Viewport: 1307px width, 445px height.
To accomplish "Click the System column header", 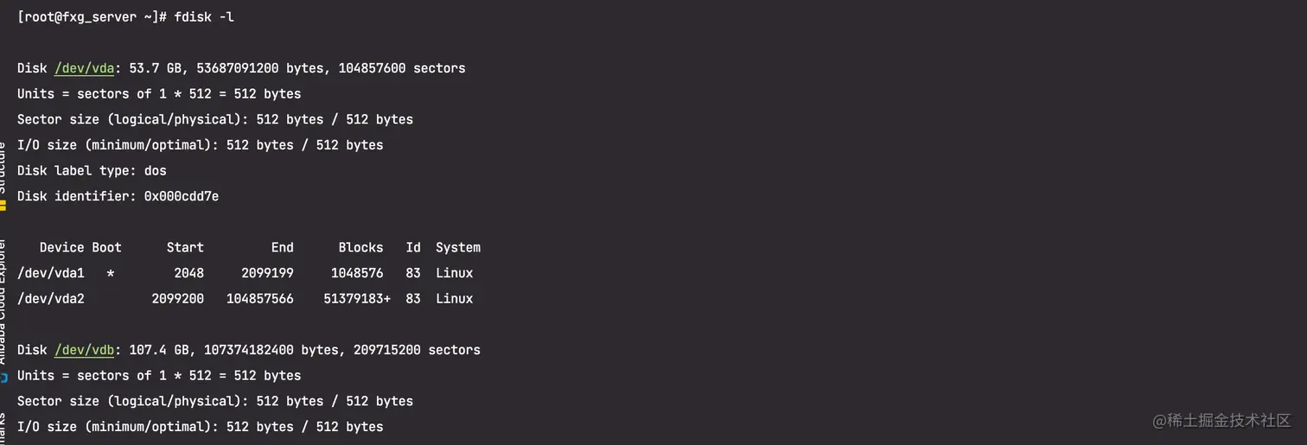I will 458,248.
